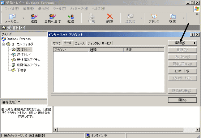Switch to ニュース tab in dialog
Viewport: 201px width, 138px height.
[80, 43]
